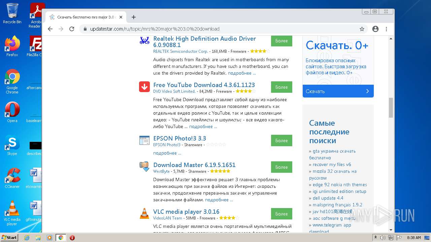
Task: Open Internet Explorer from the taskbar
Action: (27, 238)
